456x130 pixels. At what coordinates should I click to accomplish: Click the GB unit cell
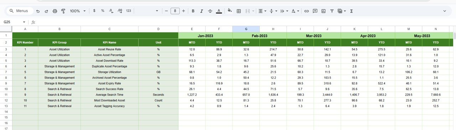coord(158,72)
